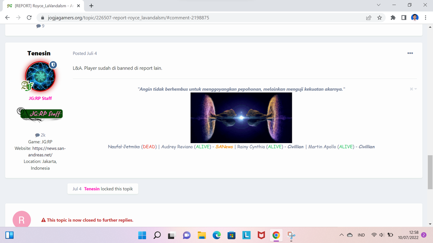Screen dimensions: 433x243
Task: Hide signature using the X toggle
Action: 413,89
